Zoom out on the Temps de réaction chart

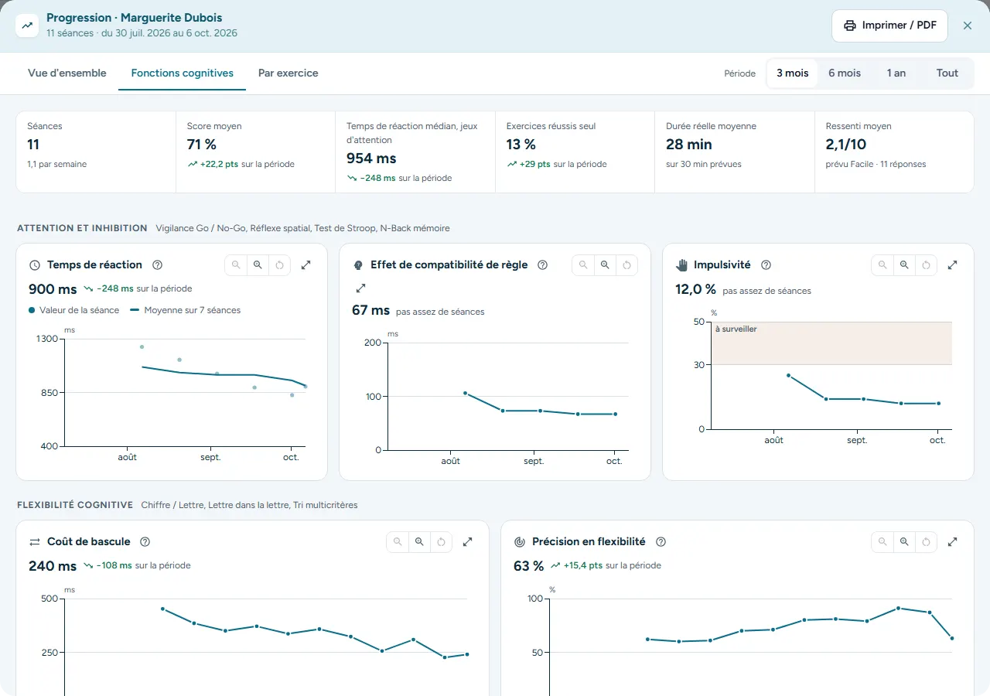coord(236,265)
